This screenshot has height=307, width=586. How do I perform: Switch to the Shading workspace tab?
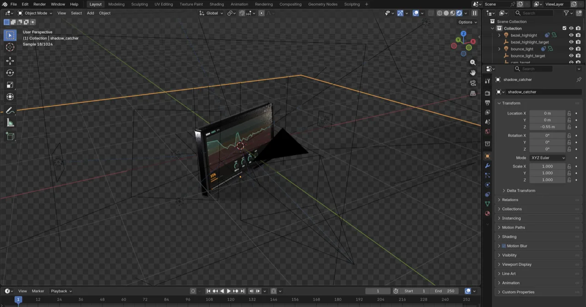click(217, 4)
